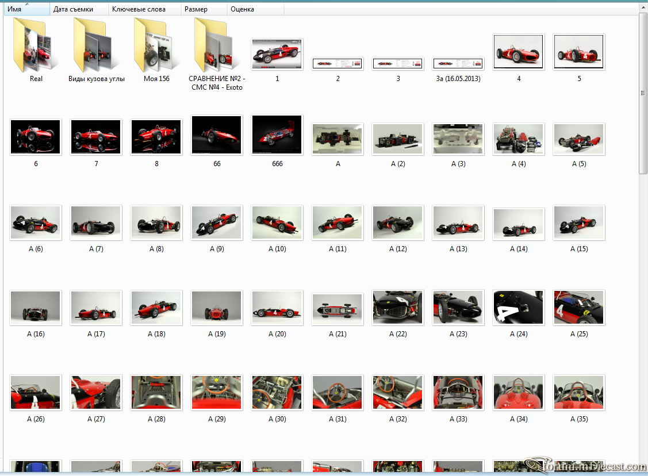Viewport: 648px width, 476px height.
Task: Select the image thumbnail named A
Action: coord(337,139)
